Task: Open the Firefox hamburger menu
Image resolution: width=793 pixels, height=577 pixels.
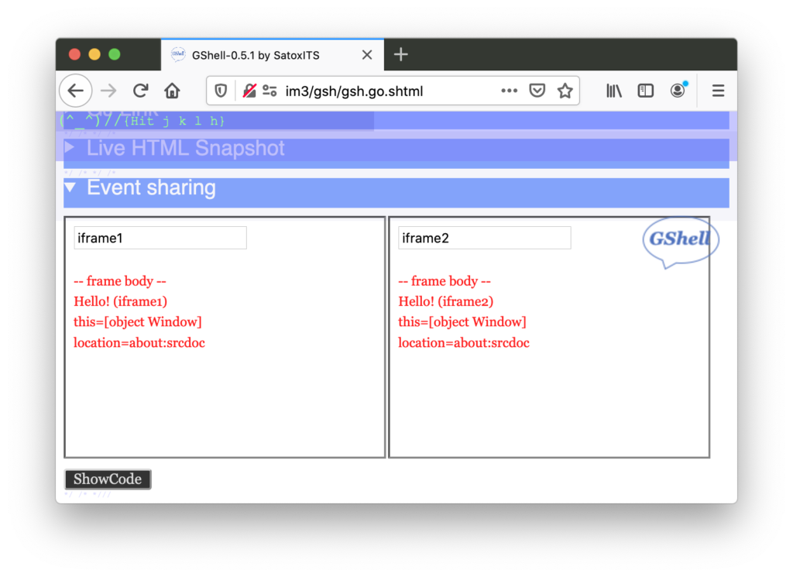Action: click(718, 91)
